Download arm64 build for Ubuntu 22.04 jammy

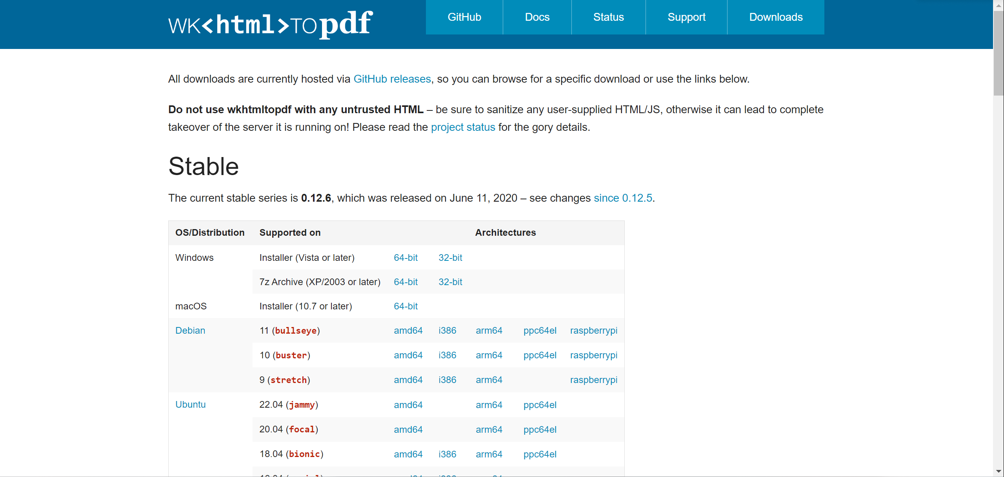click(x=489, y=405)
